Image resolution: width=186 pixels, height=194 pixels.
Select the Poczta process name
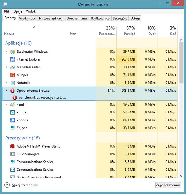tap(21, 112)
